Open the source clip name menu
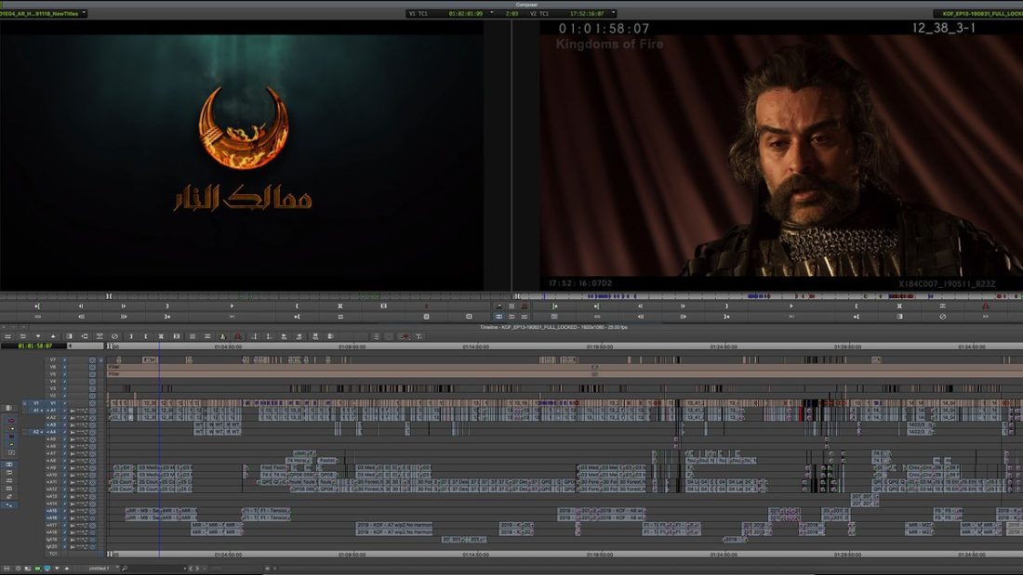The image size is (1023, 575). tap(43, 13)
